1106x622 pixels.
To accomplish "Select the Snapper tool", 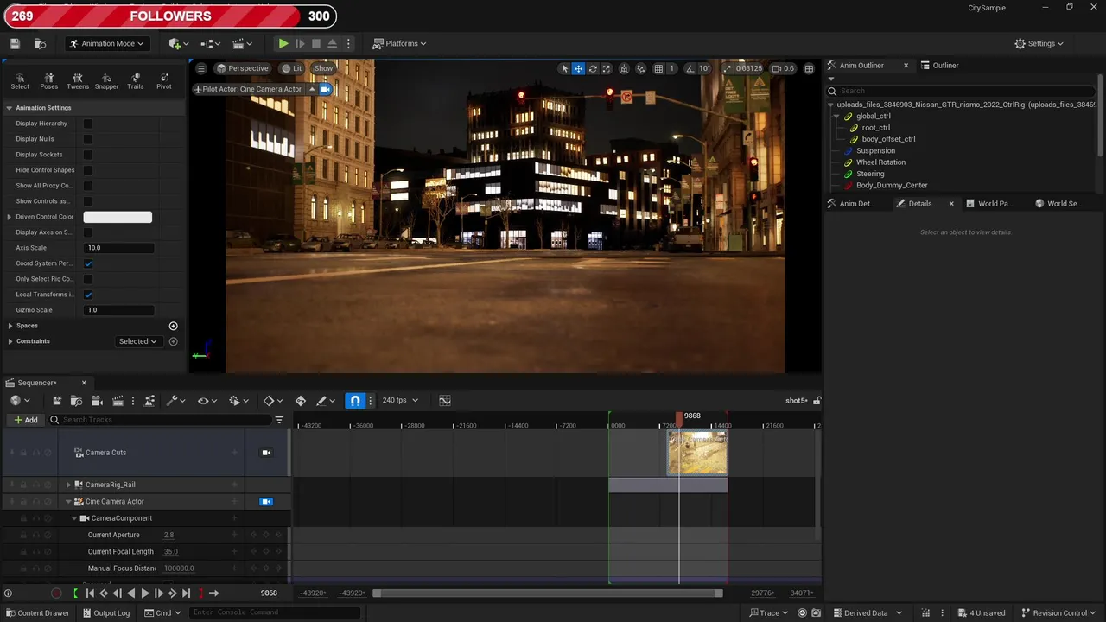I will pos(106,80).
